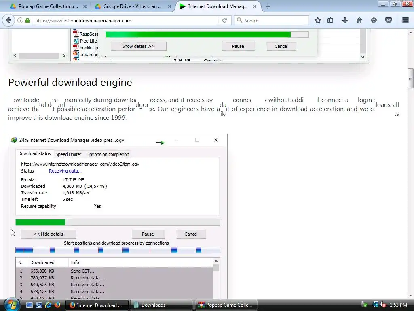Viewport: 414px width, 311px height.
Task: Click Show details button in upper dialog
Action: coord(138,46)
